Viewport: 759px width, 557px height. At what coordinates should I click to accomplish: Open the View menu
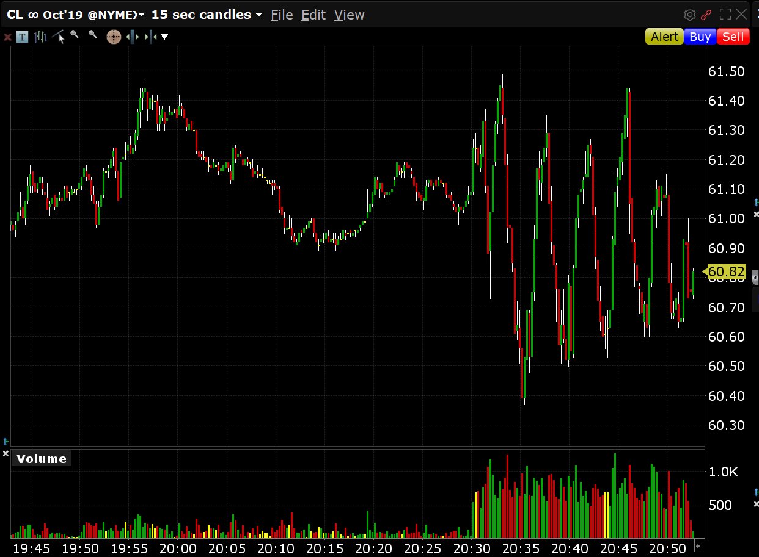(x=350, y=15)
